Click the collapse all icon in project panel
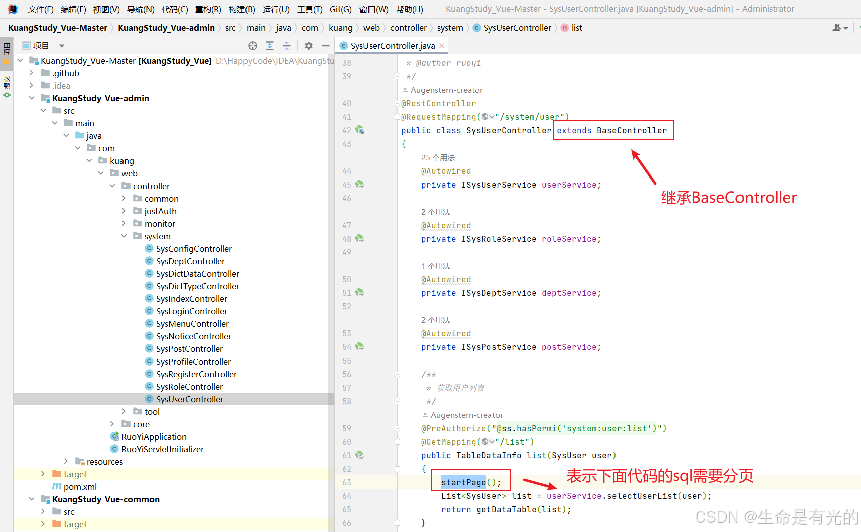Image resolution: width=861 pixels, height=532 pixels. coord(287,46)
